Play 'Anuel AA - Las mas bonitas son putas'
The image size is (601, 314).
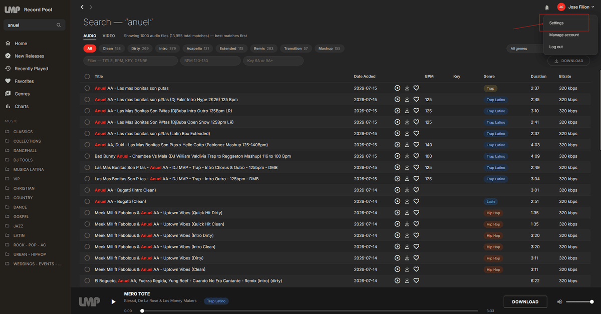(x=397, y=88)
